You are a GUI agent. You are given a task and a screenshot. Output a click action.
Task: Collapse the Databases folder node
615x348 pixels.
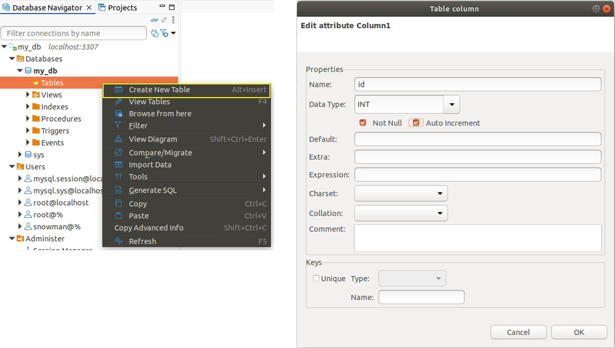[12, 59]
